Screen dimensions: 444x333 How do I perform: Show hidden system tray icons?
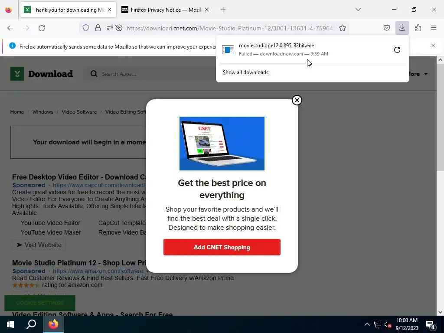point(367,324)
